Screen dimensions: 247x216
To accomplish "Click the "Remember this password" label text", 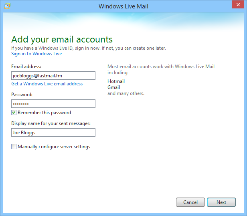I will (x=44, y=113).
